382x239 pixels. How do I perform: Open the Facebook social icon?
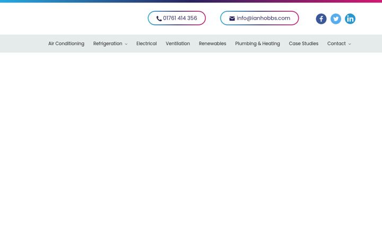(x=321, y=19)
